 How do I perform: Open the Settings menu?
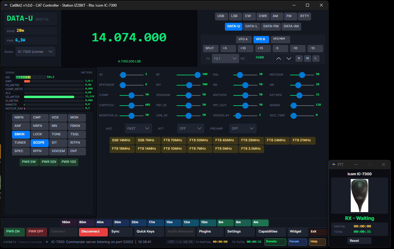coord(239,232)
